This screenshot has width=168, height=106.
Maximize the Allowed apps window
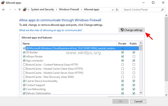pos(153,3)
